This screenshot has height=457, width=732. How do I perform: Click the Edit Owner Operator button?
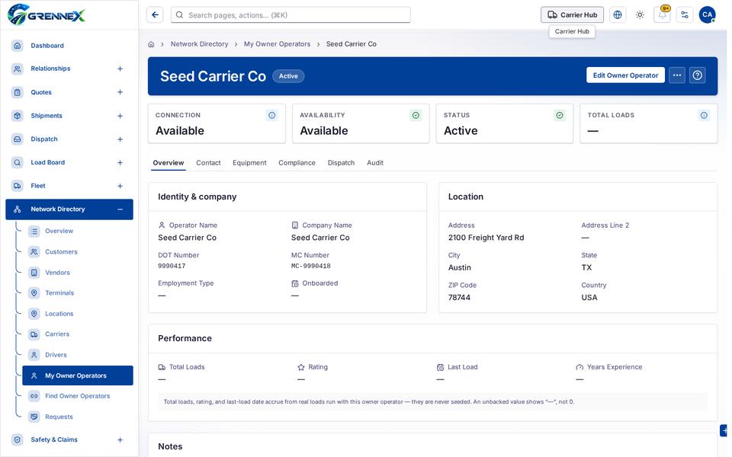point(625,75)
